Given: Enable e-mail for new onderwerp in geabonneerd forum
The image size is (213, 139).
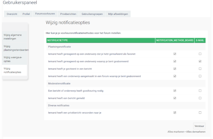Looking at the screenshot, I should pos(200,76).
